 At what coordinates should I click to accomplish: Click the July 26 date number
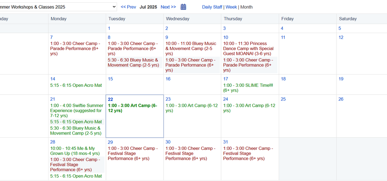click(341, 99)
